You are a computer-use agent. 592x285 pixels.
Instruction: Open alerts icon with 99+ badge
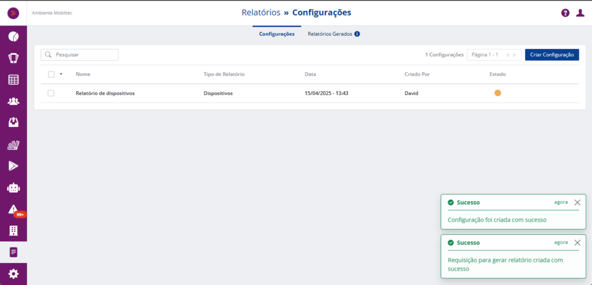[x=13, y=209]
